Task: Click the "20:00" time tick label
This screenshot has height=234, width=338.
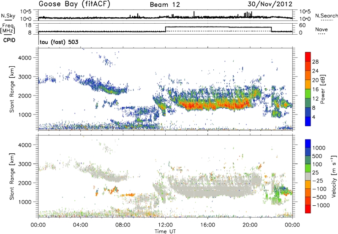Action: click(x=250, y=225)
